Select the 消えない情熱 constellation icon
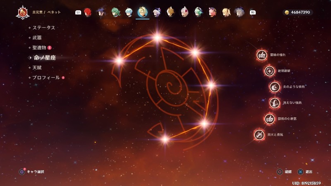331x186 pixels. click(275, 103)
